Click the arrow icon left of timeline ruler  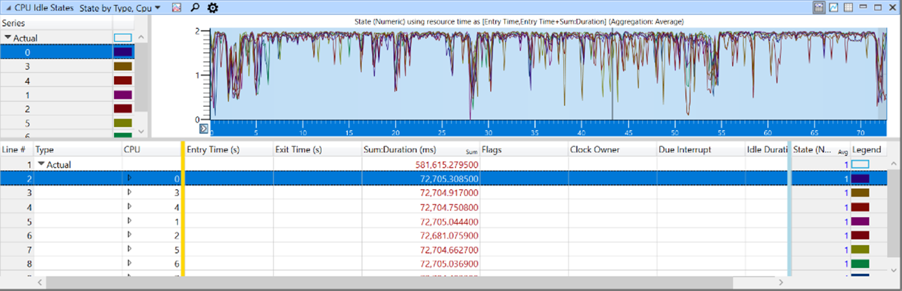coord(204,129)
